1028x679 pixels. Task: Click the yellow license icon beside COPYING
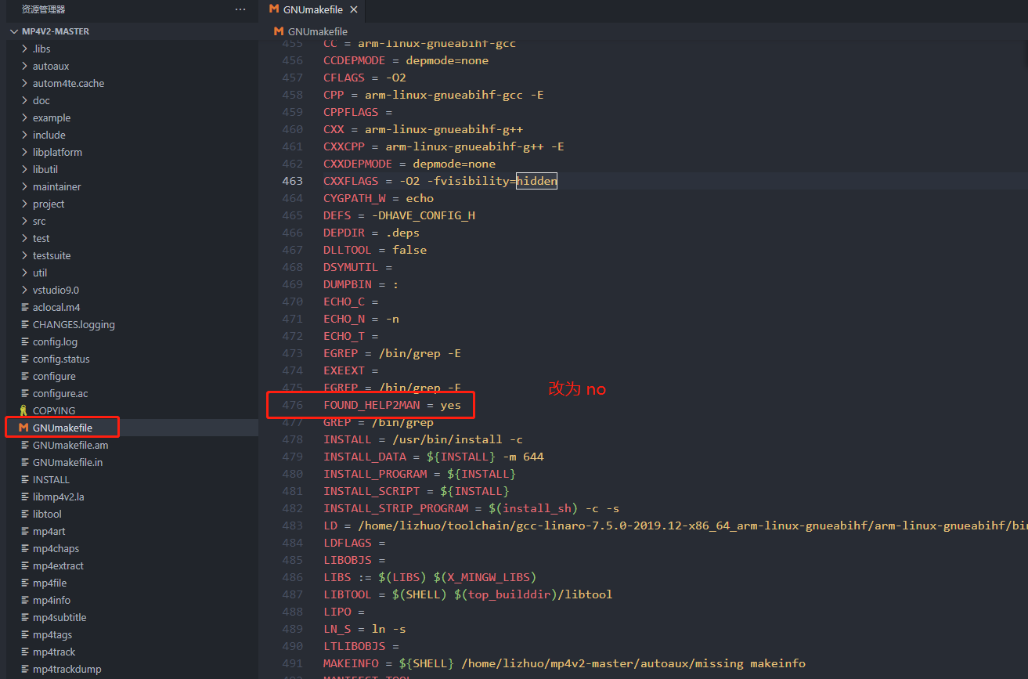pos(23,410)
